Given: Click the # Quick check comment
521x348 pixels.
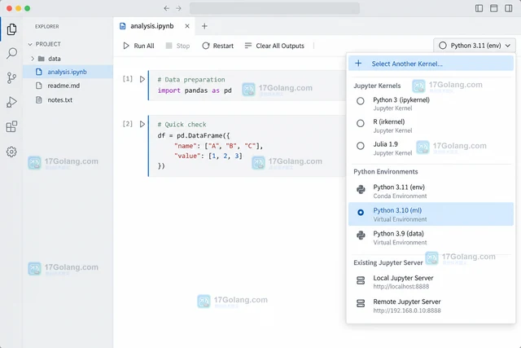Looking at the screenshot, I should (x=182, y=125).
